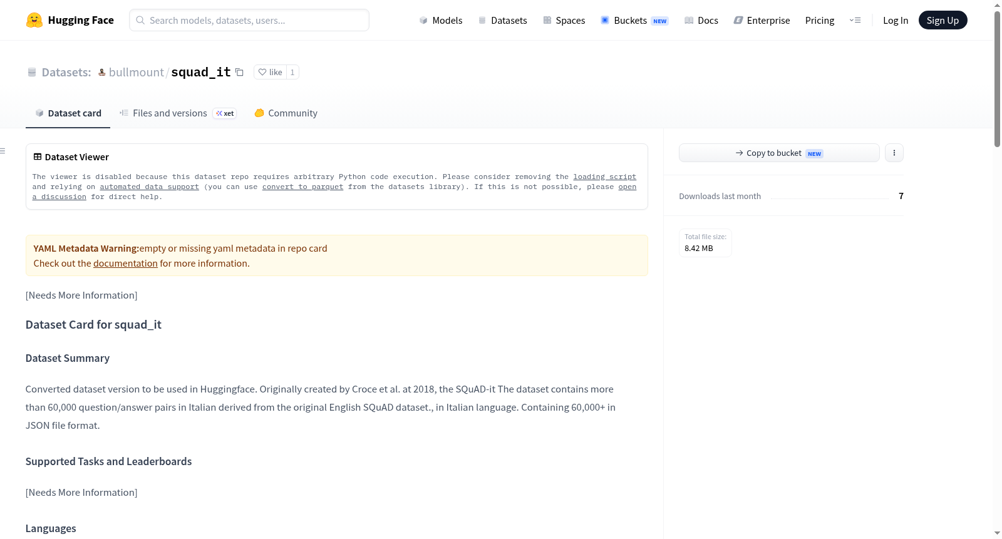Viewport: 1002px width, 539px height.
Task: Open the table of contents sidebar toggle
Action: point(3,151)
